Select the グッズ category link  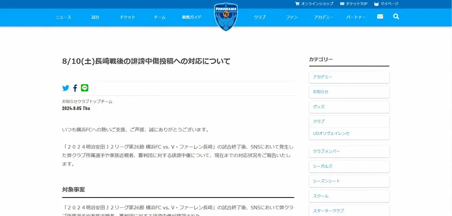[x=349, y=107]
